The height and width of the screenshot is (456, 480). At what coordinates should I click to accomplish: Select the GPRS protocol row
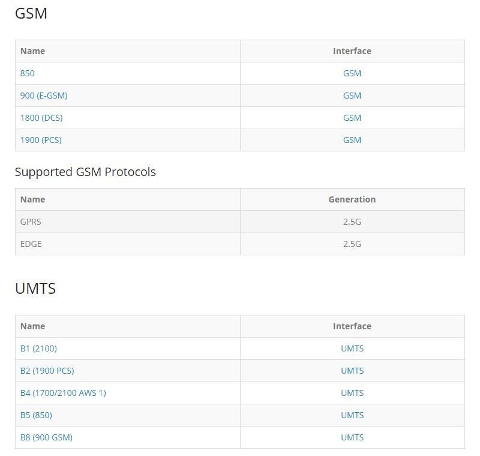[240, 222]
